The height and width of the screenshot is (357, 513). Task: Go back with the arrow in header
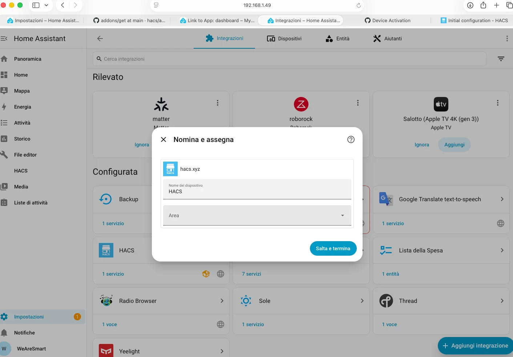(x=100, y=38)
